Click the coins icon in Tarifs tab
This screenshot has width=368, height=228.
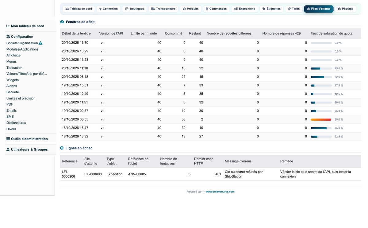pos(289,9)
